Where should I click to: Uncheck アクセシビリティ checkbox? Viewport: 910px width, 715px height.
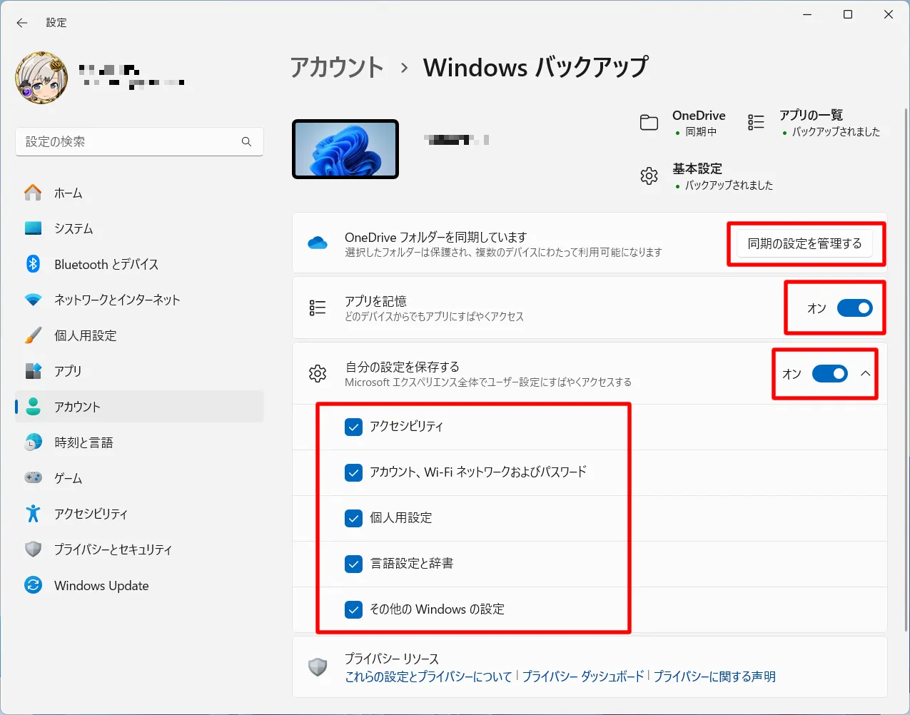[353, 427]
